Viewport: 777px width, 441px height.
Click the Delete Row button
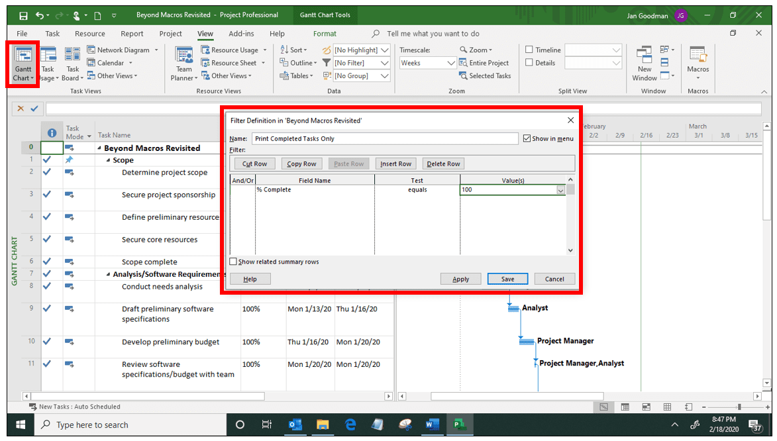(x=443, y=164)
